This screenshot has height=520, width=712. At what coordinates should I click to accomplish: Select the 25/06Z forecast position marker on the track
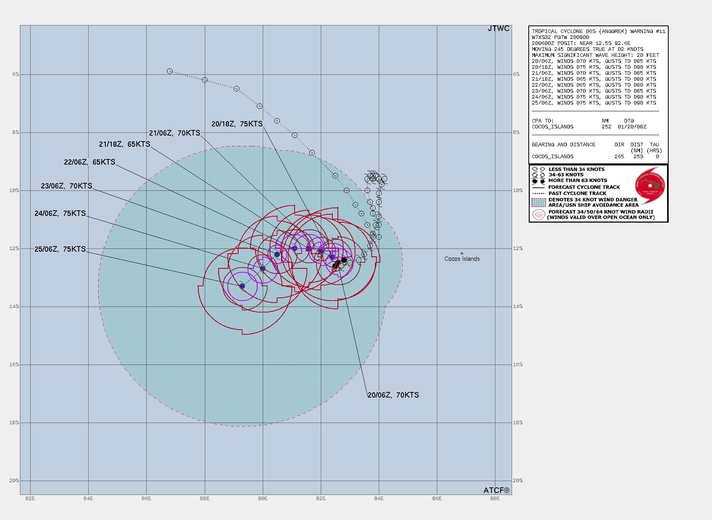pyautogui.click(x=242, y=286)
